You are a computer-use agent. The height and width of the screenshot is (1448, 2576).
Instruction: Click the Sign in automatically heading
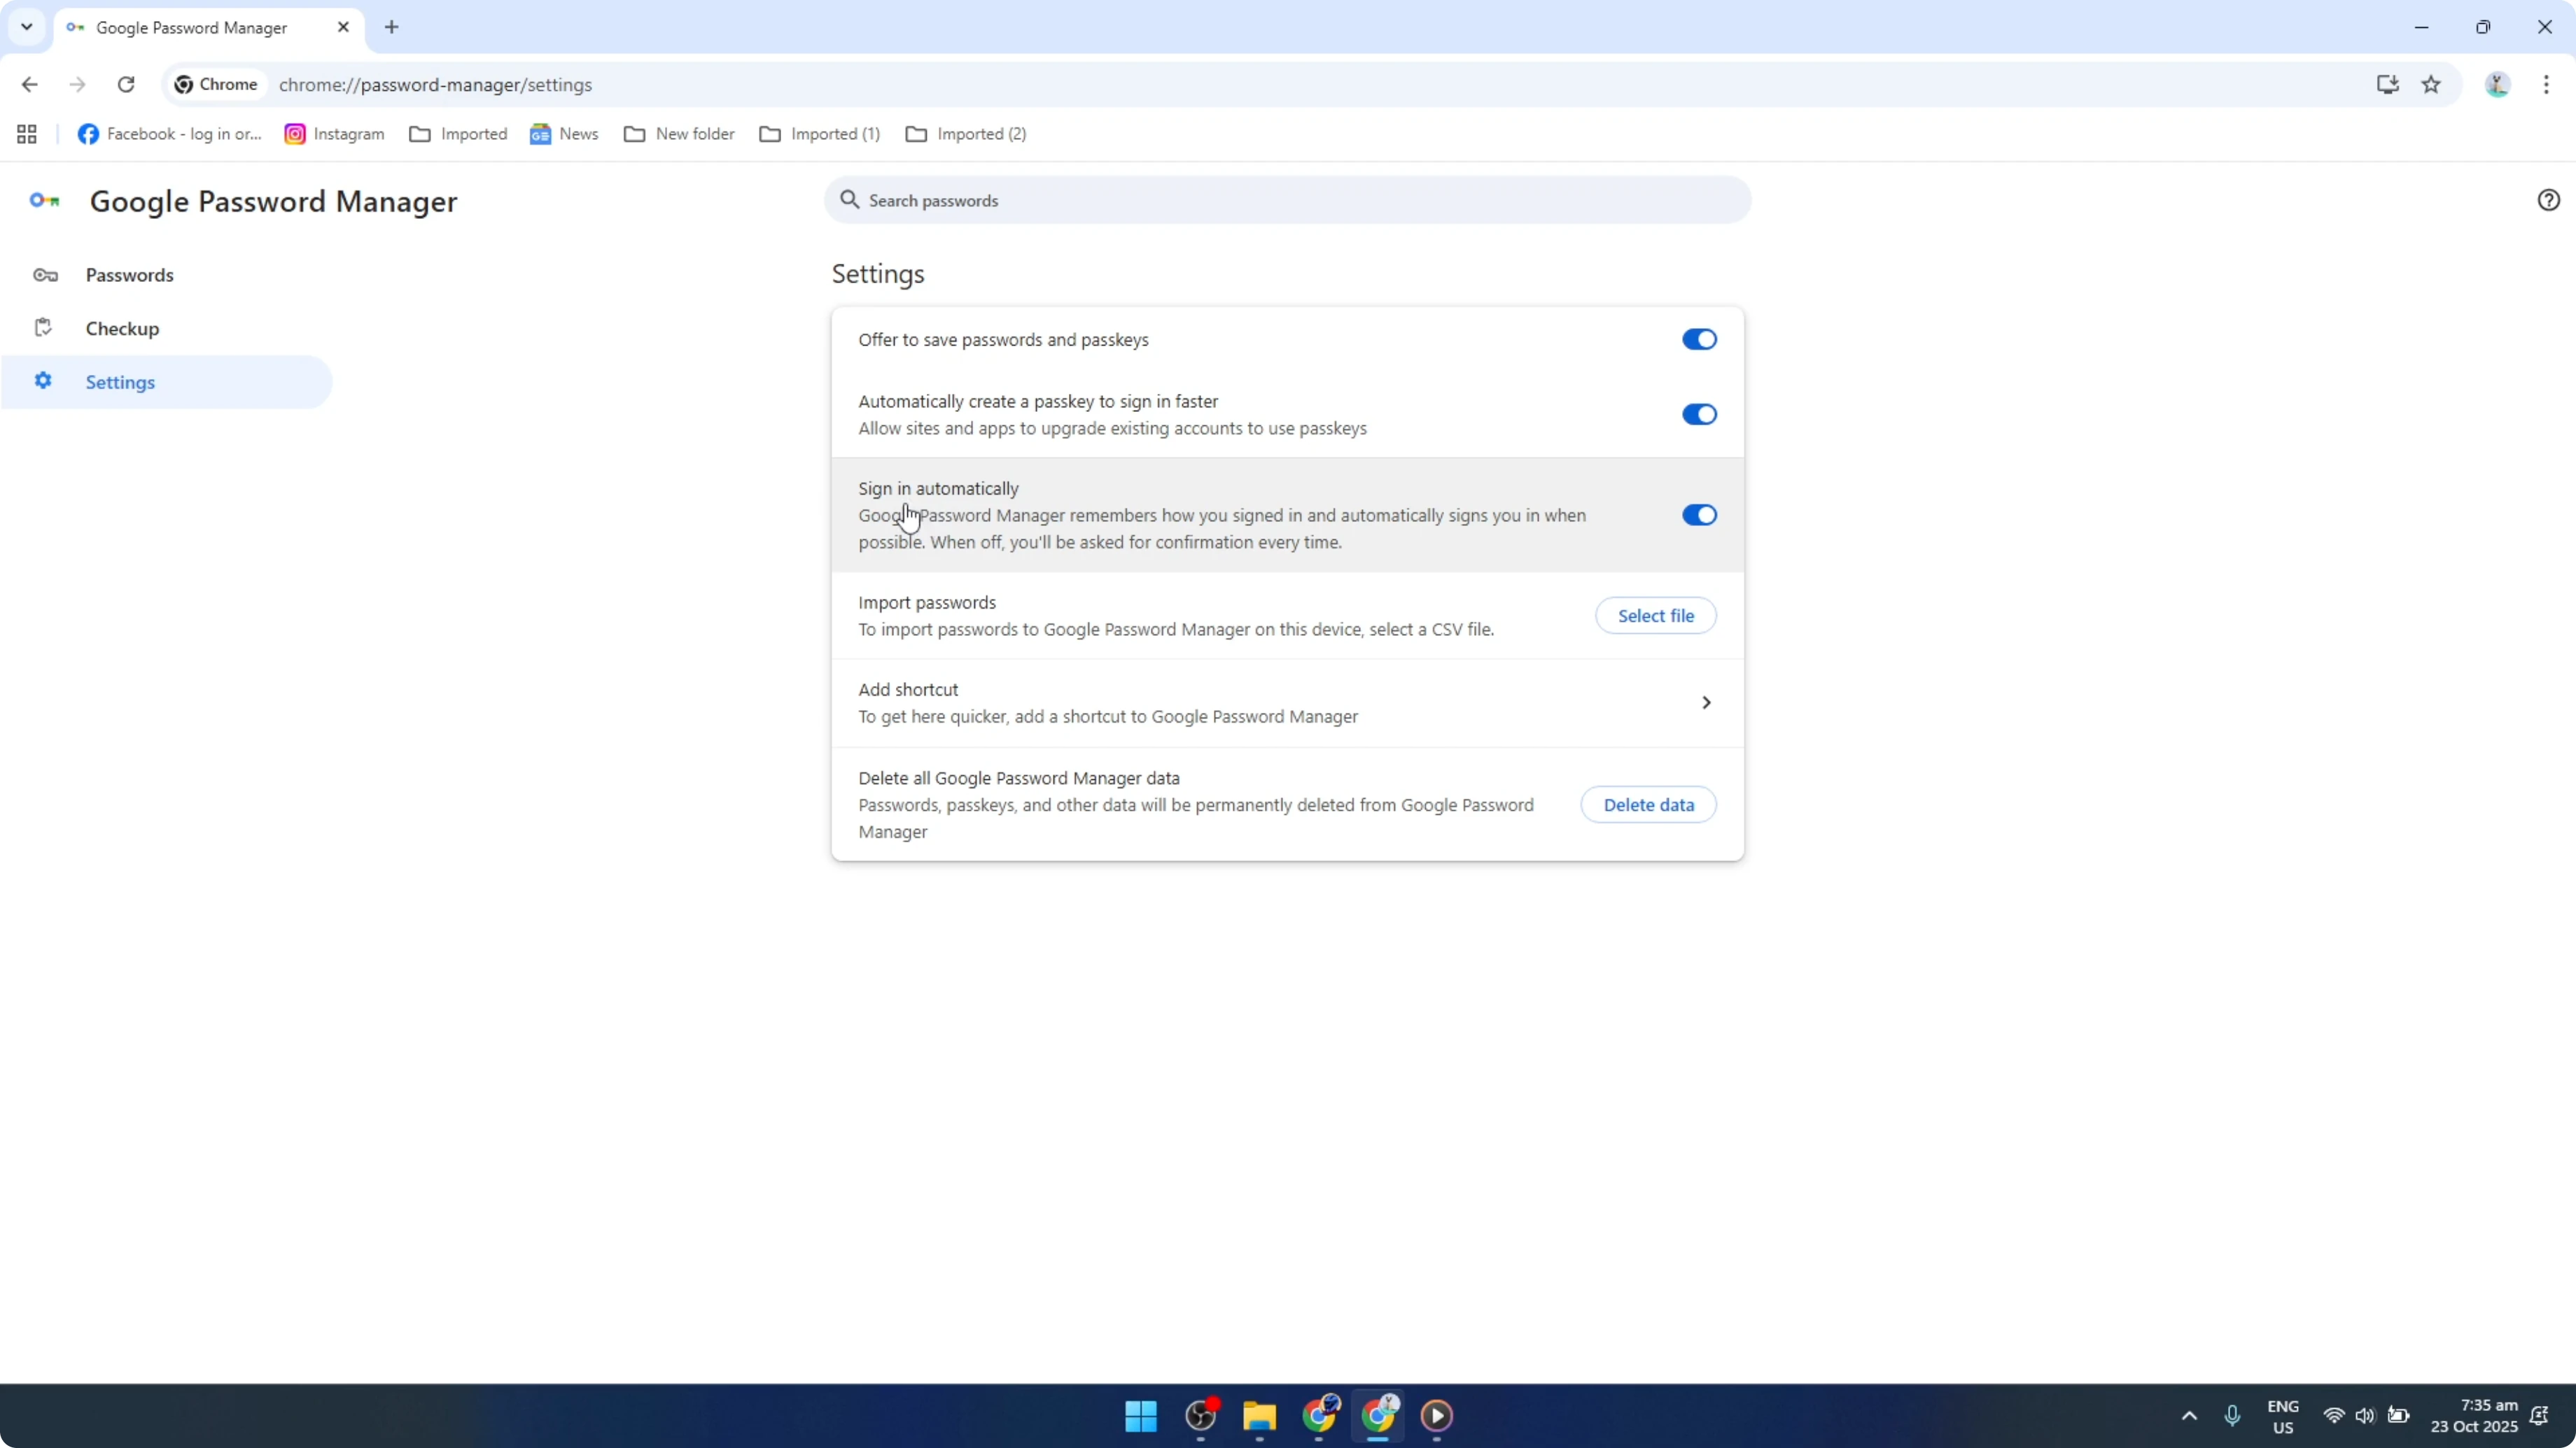click(938, 489)
